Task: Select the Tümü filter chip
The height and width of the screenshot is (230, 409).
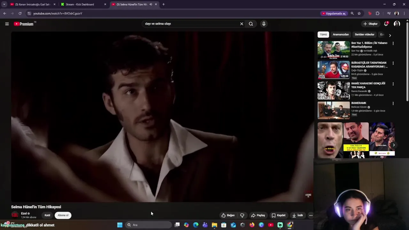Action: point(323,34)
